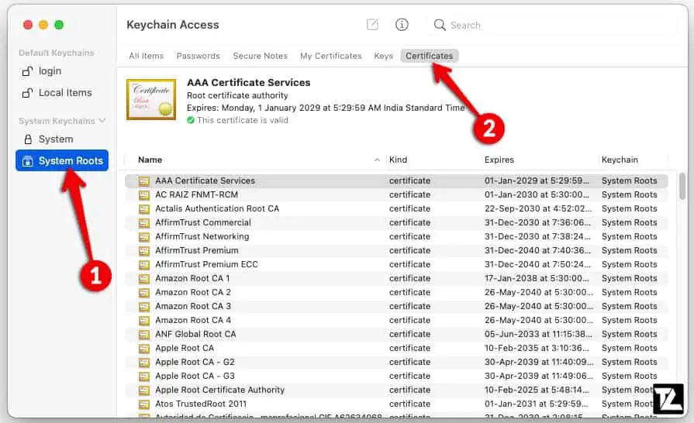Click the Amazon Root CA 3 icon

[x=144, y=307]
